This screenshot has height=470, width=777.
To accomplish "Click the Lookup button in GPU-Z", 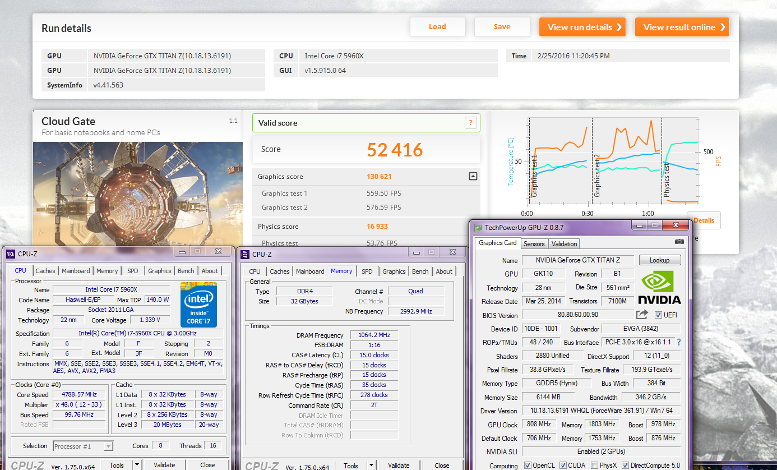I will 659,260.
